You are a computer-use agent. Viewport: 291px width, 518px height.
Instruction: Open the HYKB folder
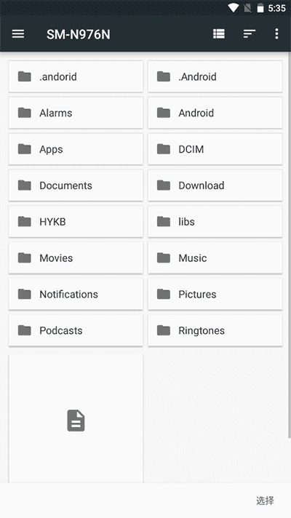(x=76, y=222)
